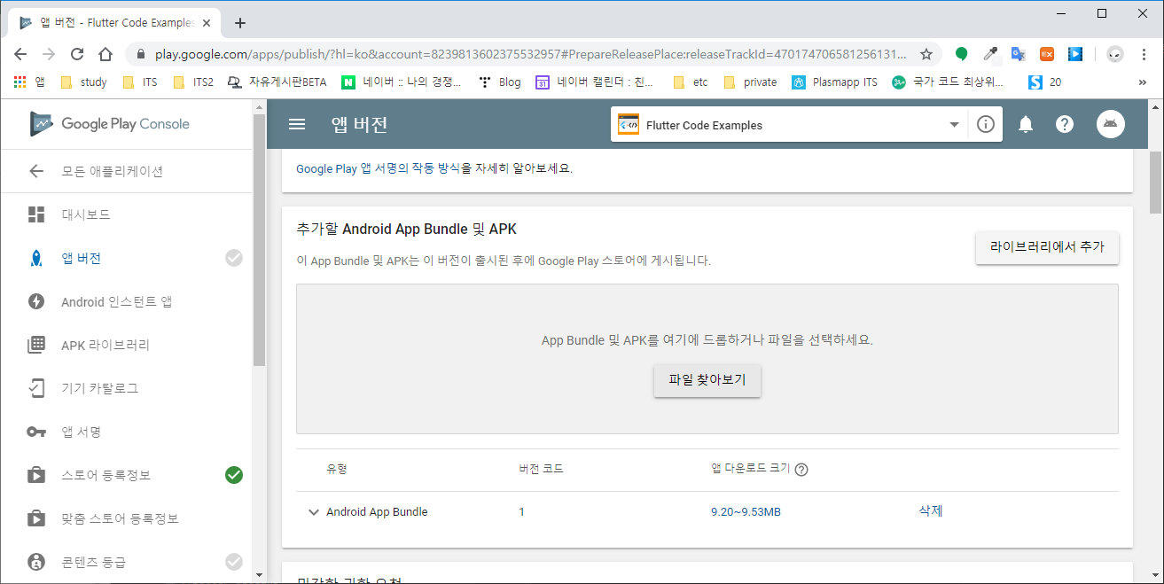Viewport: 1164px width, 584px height.
Task: Click the 유형 column header
Action: (337, 469)
